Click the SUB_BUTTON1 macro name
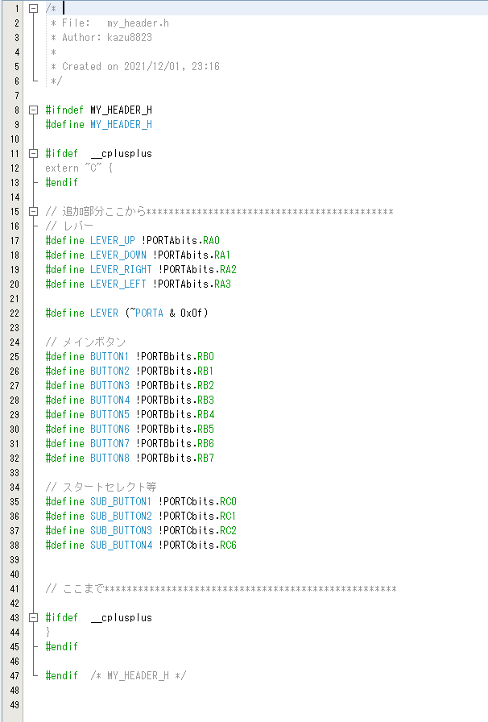 (x=121, y=501)
